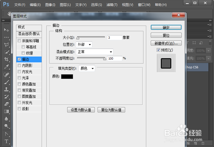
Task: Toggle the Preview (预览) checkbox
Action: point(158,50)
